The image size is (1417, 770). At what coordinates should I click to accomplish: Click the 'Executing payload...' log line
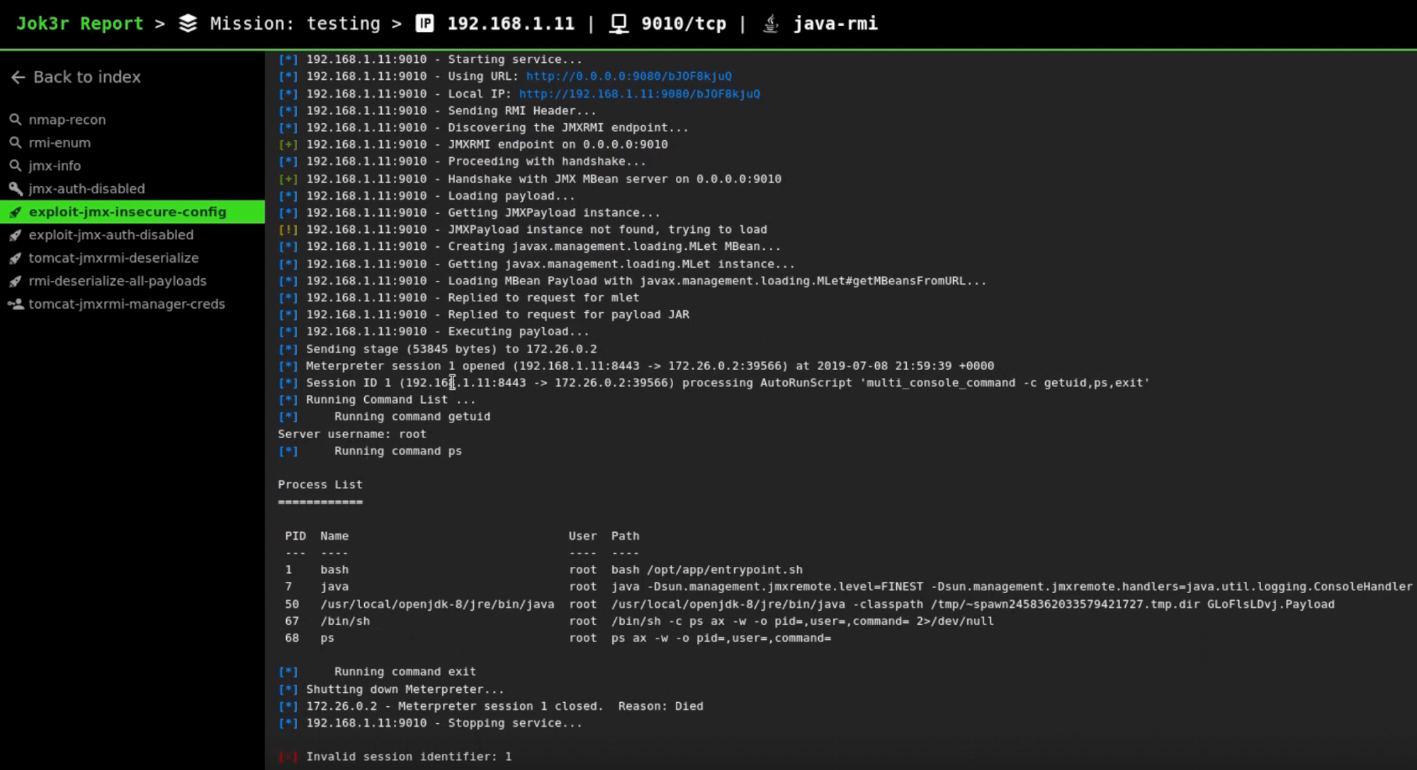click(x=434, y=331)
